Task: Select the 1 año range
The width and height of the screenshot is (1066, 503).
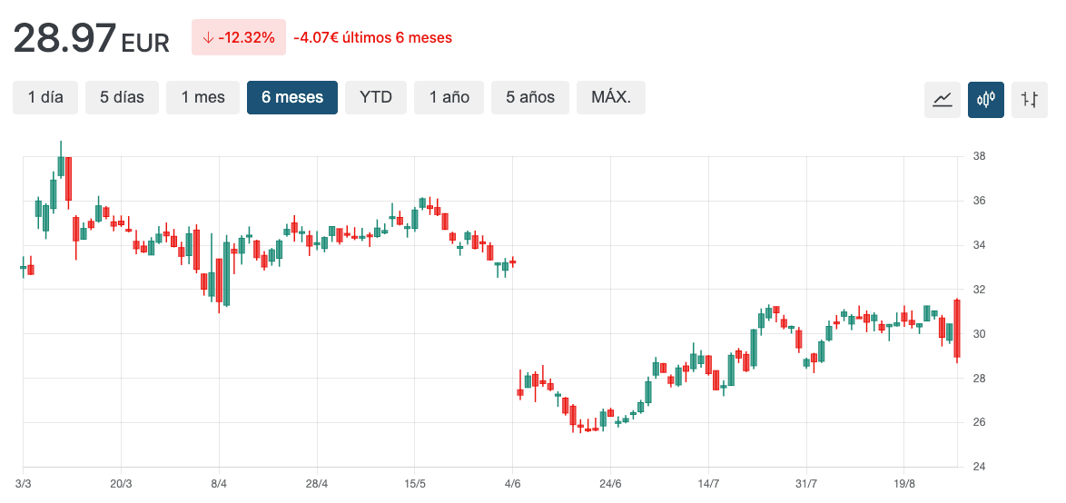Action: [449, 97]
